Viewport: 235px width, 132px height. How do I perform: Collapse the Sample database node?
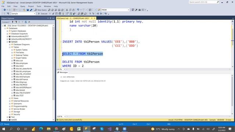tap(7, 42)
